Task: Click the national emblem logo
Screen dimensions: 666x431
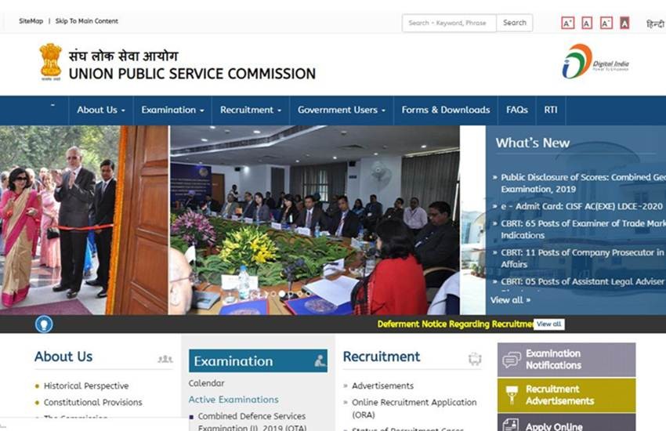Action: 51,62
